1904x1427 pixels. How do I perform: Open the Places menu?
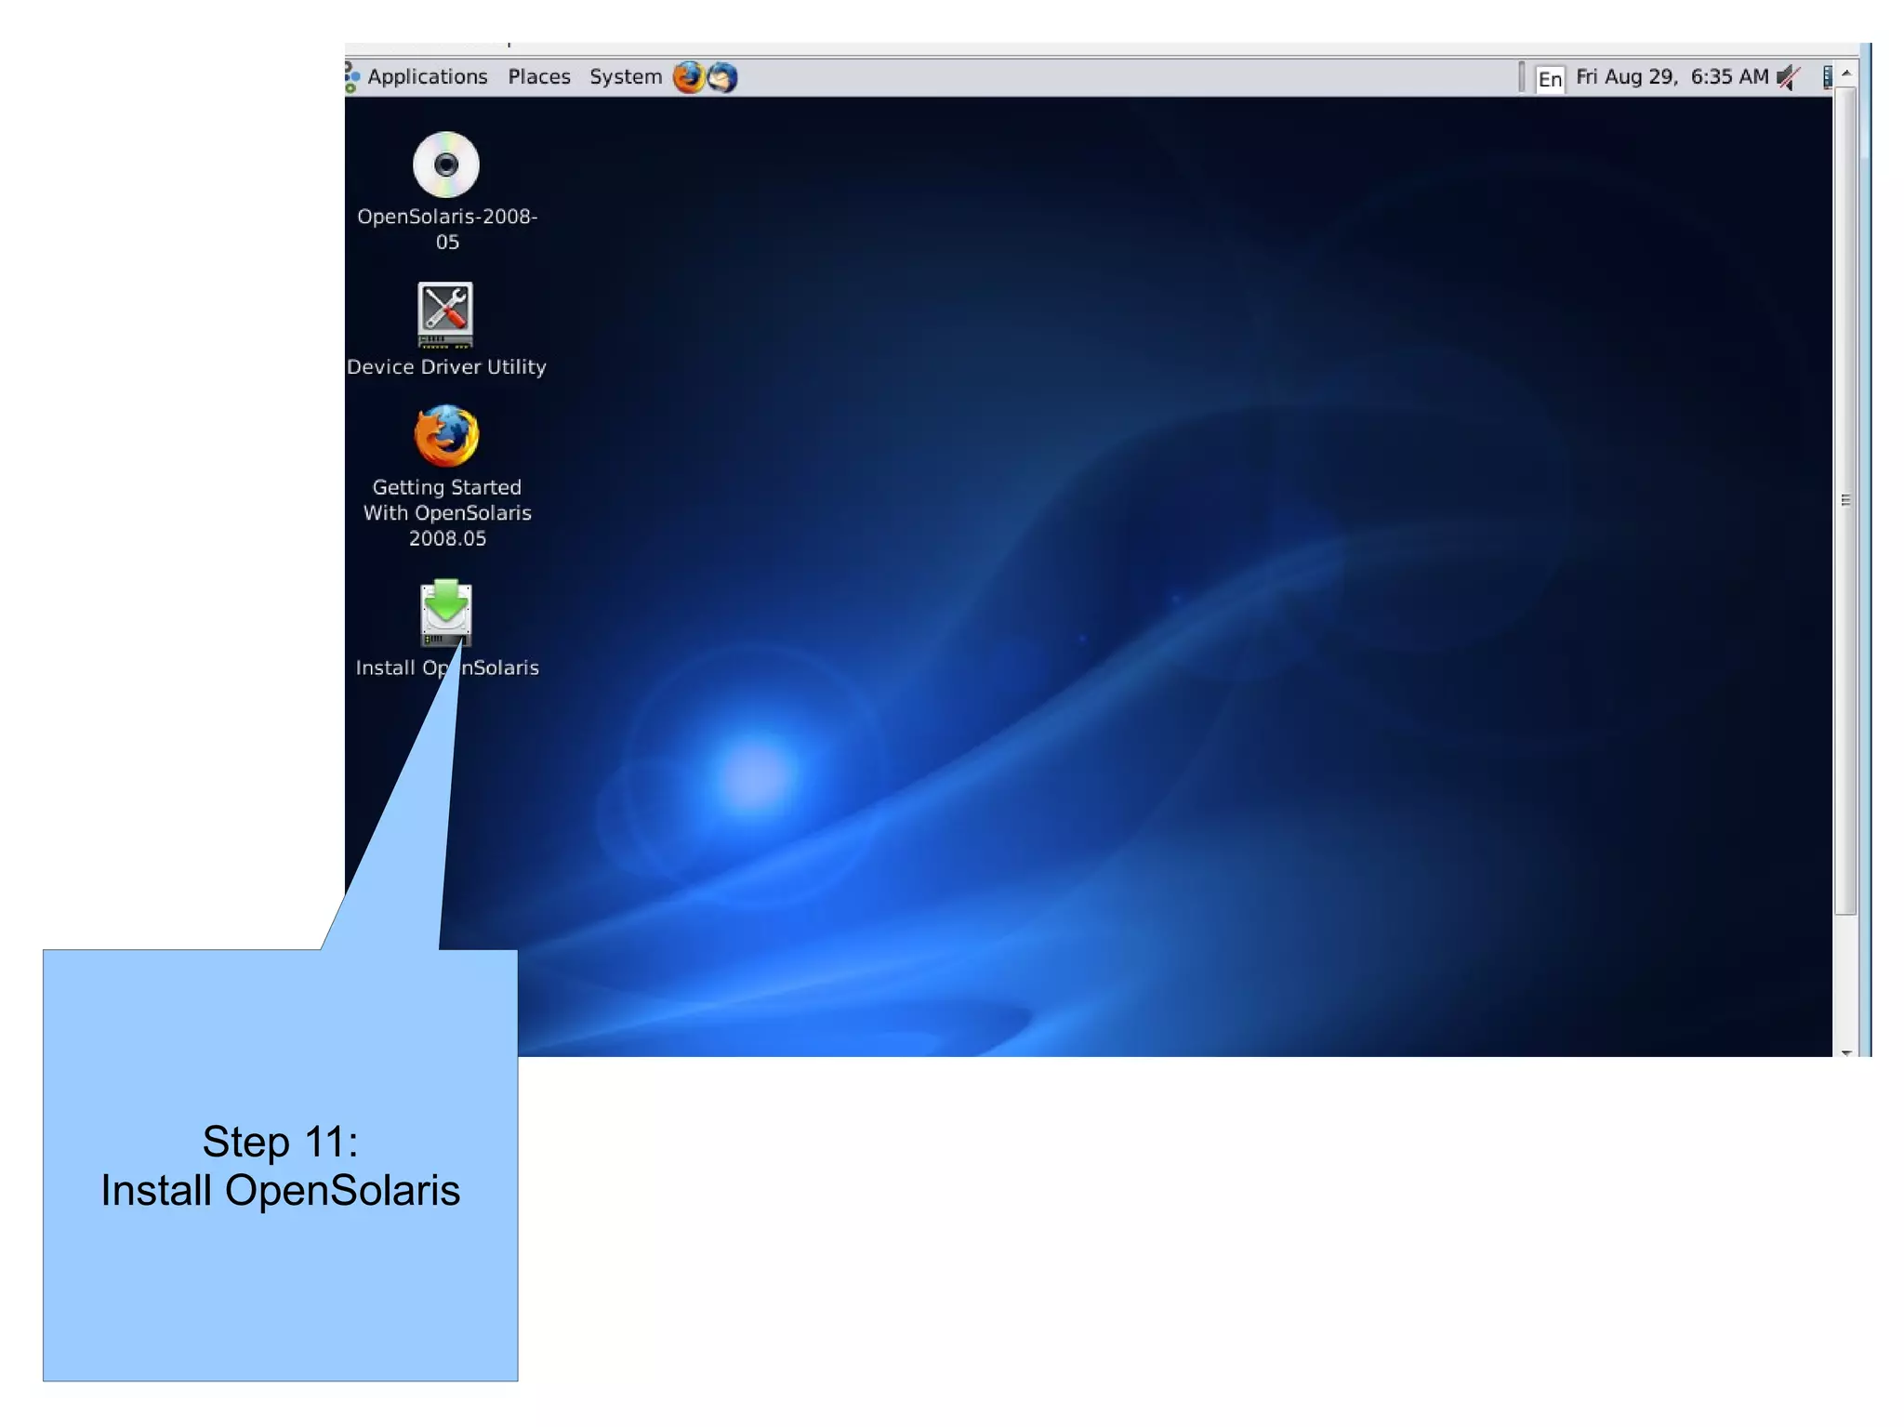coord(539,77)
